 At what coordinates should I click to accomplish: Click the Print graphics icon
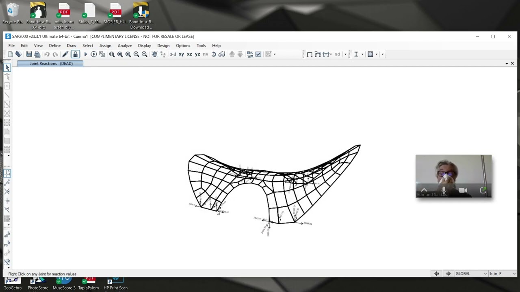point(37,54)
